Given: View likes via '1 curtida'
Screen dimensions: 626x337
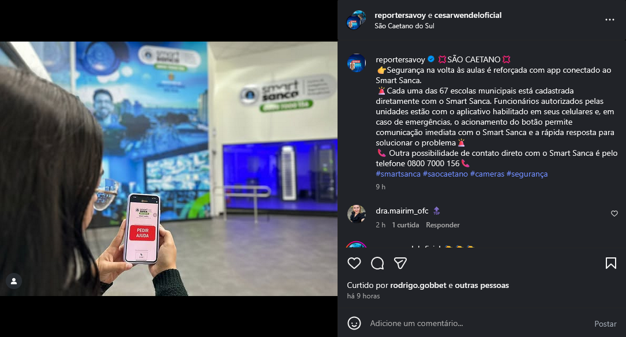Looking at the screenshot, I should [405, 225].
